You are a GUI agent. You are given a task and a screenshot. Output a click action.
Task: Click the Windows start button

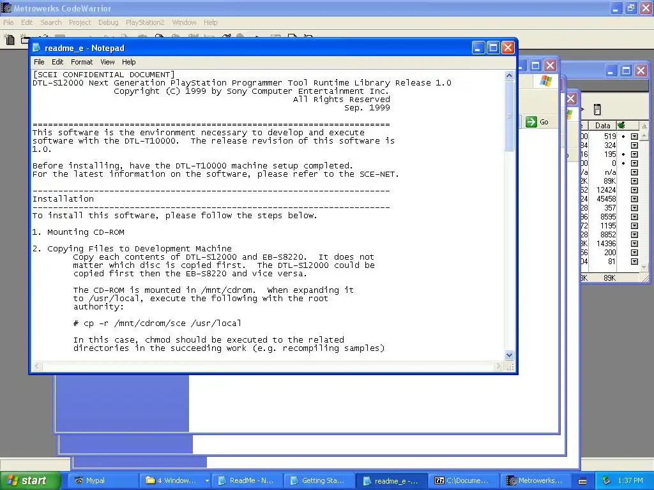30,480
